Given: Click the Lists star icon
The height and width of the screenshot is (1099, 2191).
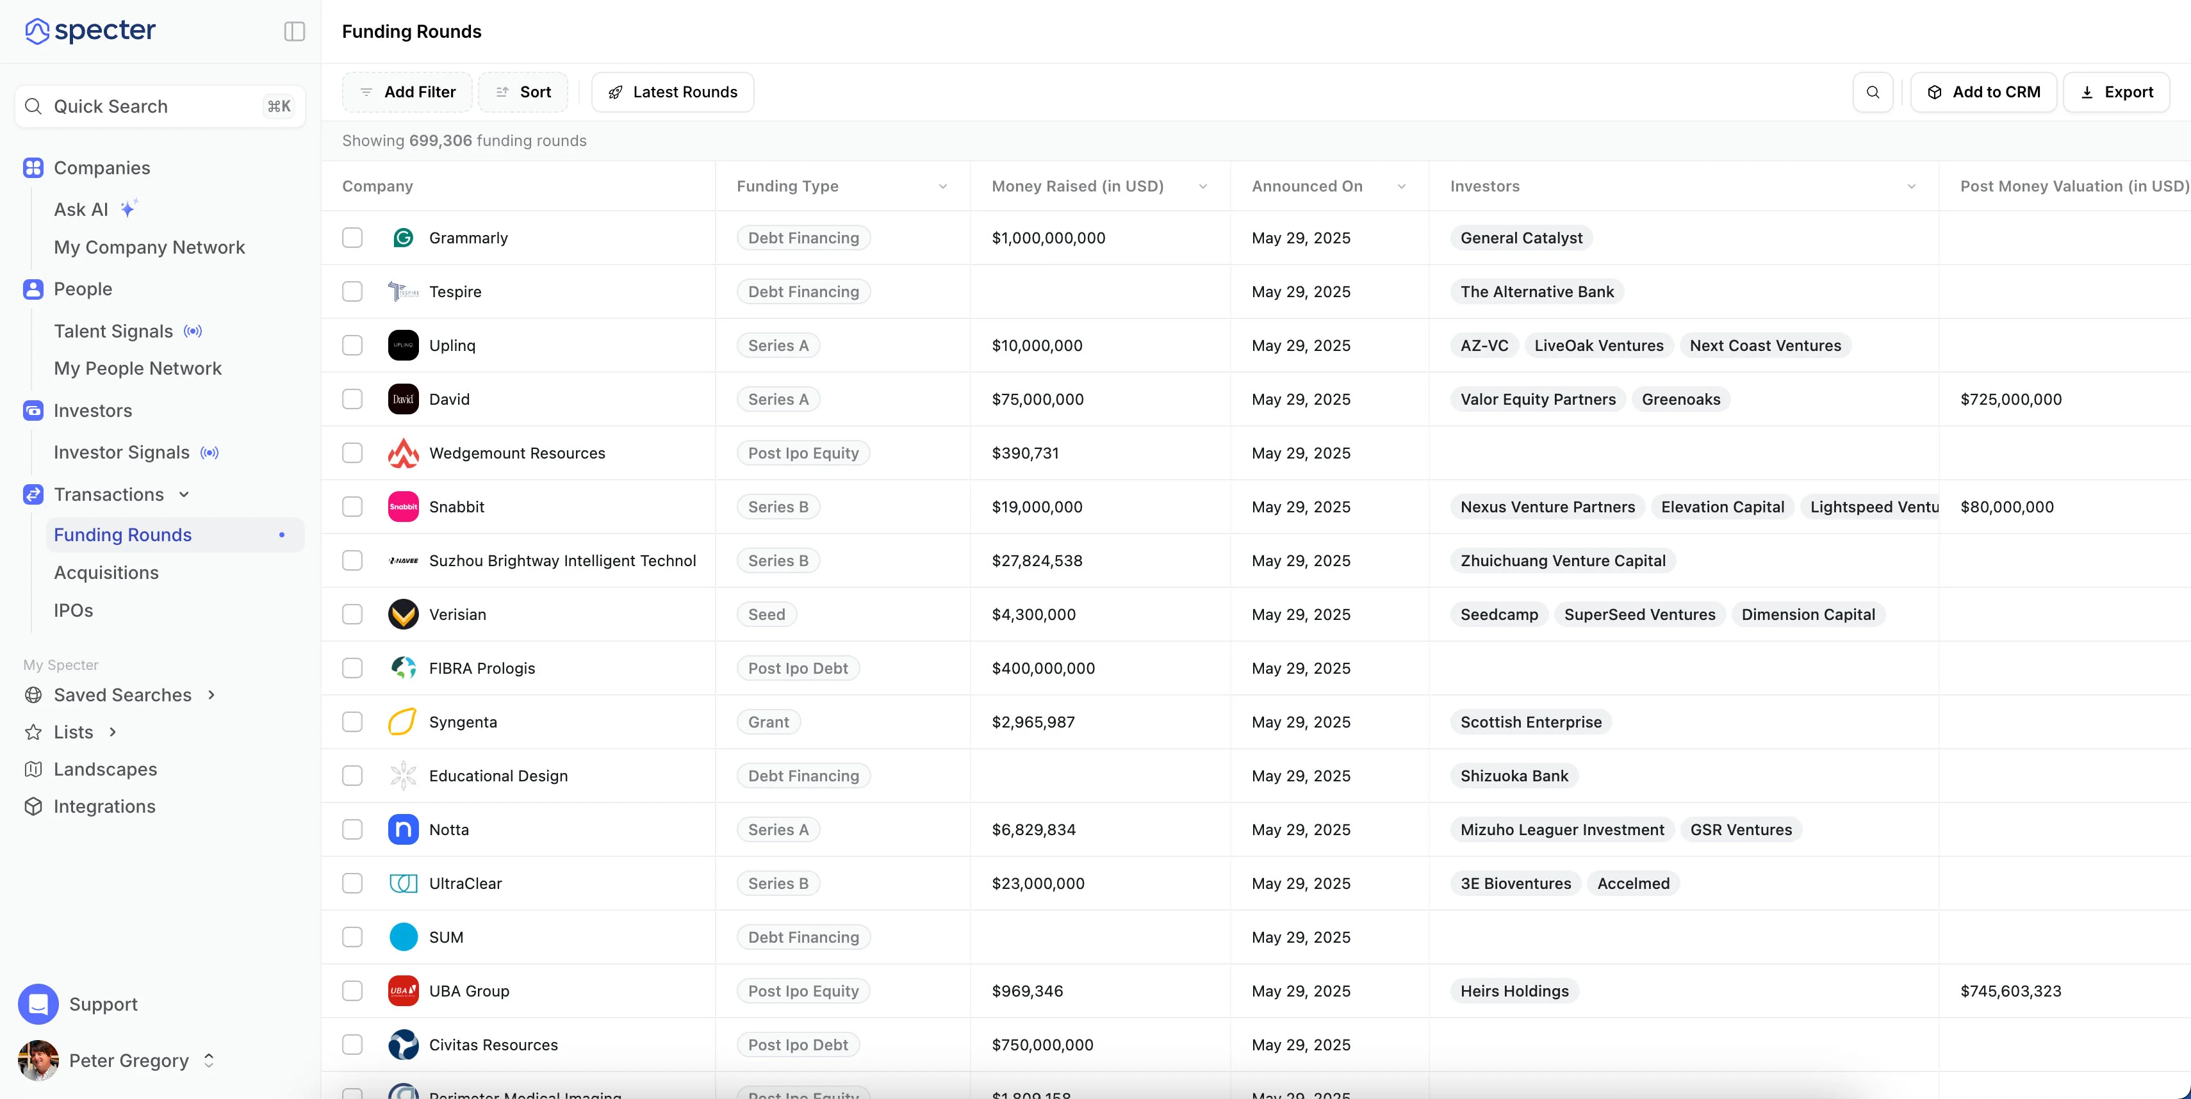Looking at the screenshot, I should tap(33, 732).
